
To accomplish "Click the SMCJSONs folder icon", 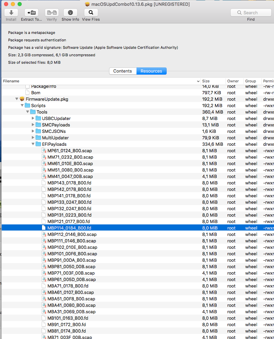I will pos(38,131).
